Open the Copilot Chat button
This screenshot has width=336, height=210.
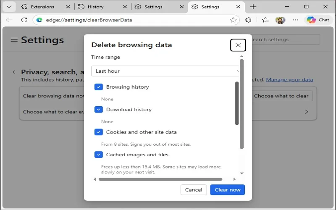click(318, 20)
